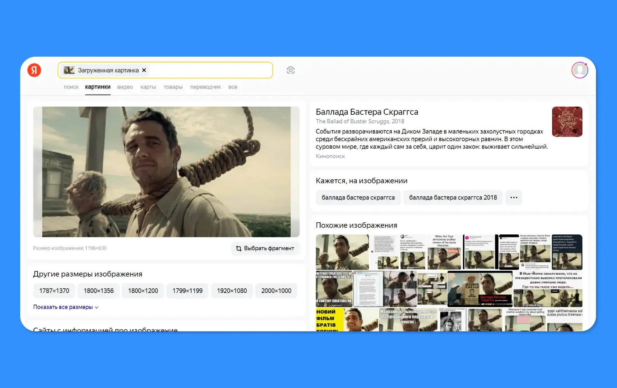
Task: Click the Выбрать фрагмент button
Action: pos(265,248)
